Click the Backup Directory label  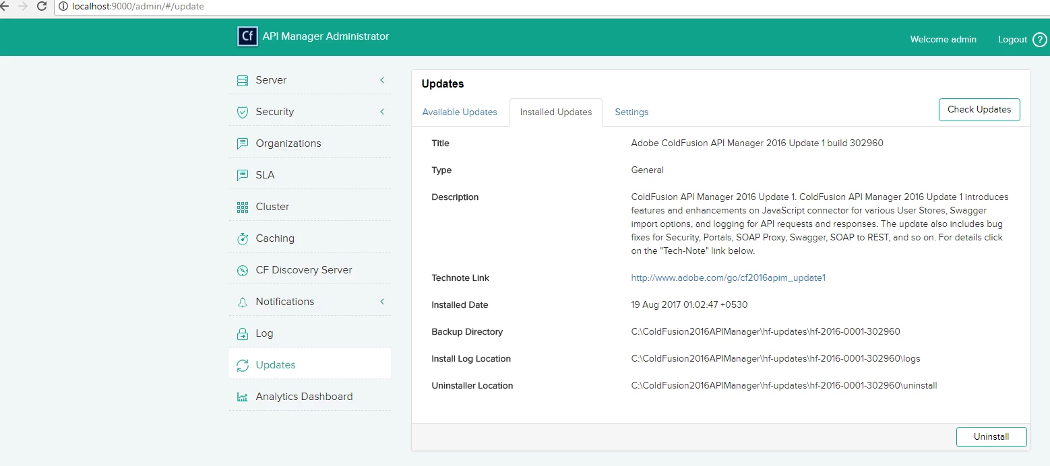(467, 332)
